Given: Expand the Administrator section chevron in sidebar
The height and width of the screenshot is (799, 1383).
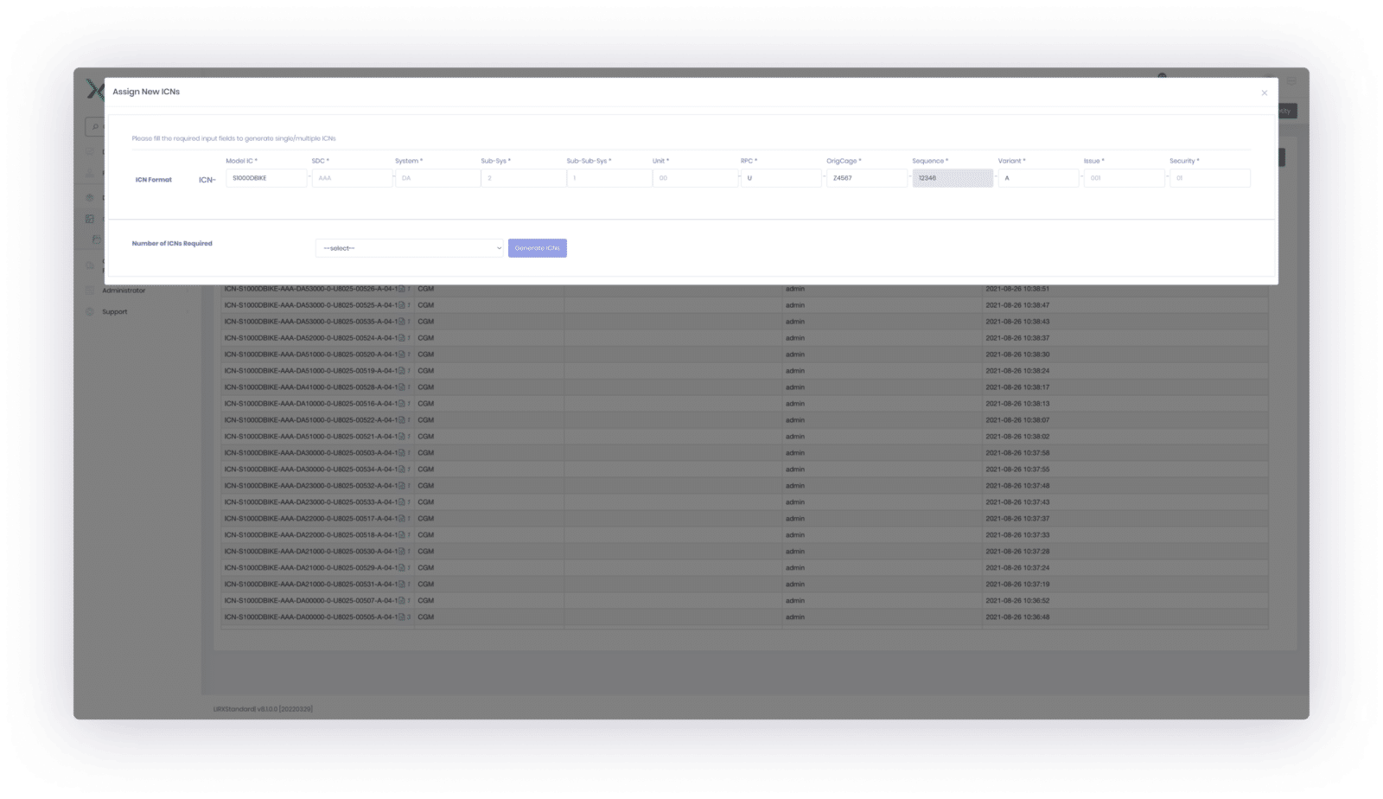Looking at the screenshot, I should [188, 291].
